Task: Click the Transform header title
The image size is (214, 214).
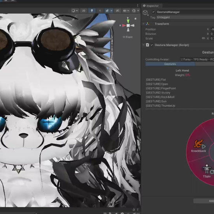Action: [162, 24]
